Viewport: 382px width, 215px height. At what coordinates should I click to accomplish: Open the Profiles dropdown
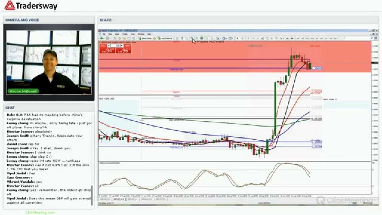[108, 38]
